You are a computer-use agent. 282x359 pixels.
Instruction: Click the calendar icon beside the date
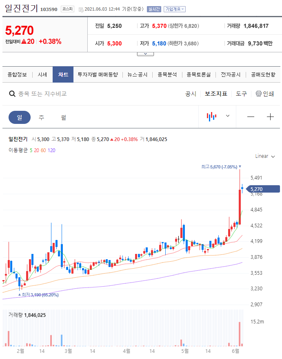pos(81,9)
